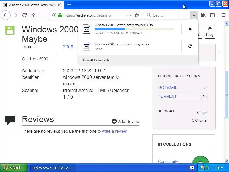229x172 pixels.
Task: Open the Windows XP Start menu
Action: tap(13, 168)
